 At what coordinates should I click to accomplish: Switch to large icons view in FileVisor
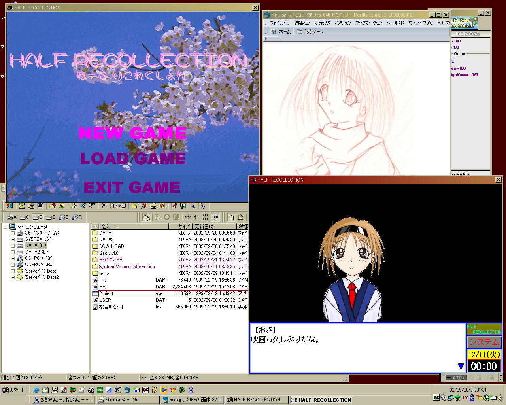pyautogui.click(x=188, y=217)
